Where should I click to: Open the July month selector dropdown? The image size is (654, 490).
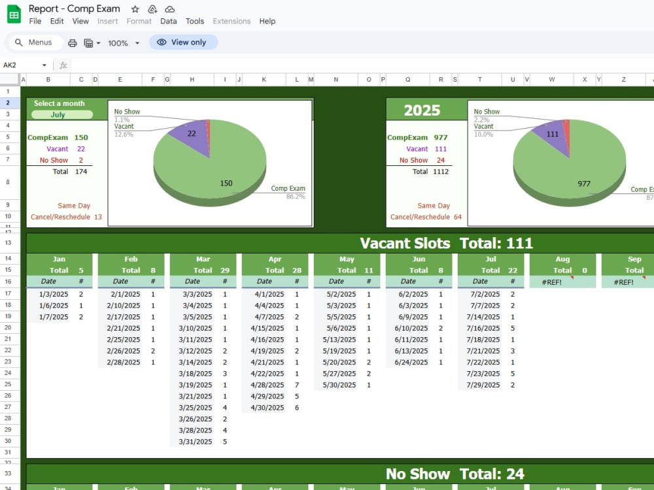point(61,114)
